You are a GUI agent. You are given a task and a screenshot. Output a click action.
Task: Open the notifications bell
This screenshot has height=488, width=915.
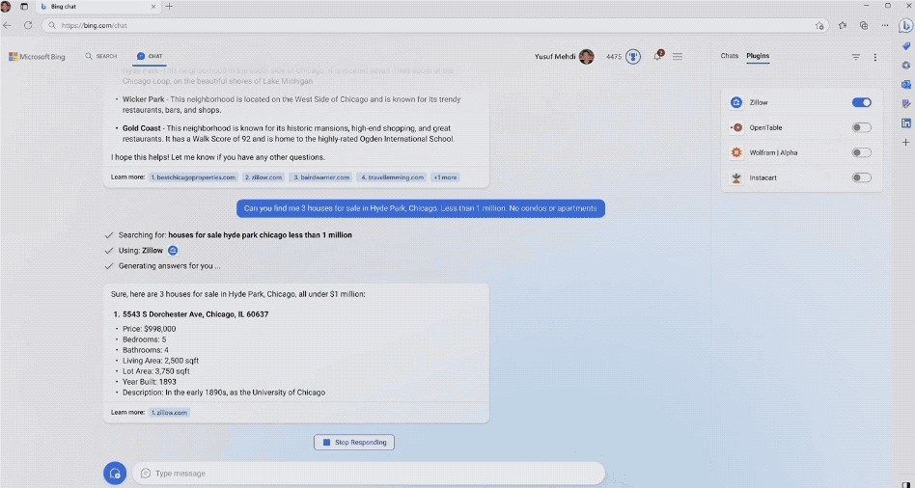tap(657, 57)
